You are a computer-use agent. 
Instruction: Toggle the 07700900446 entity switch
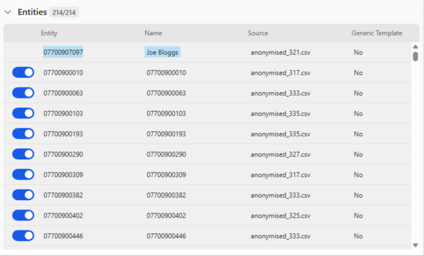(x=23, y=236)
